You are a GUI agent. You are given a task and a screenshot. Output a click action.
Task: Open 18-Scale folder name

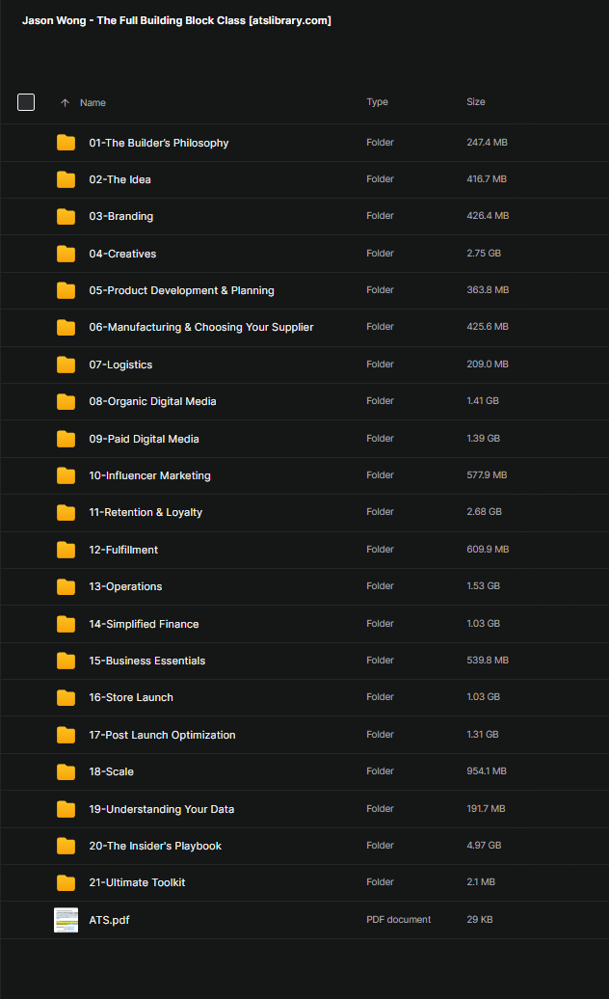pos(112,772)
